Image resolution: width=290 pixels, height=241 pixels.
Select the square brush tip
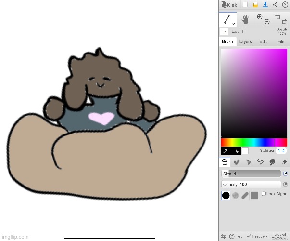254,195
